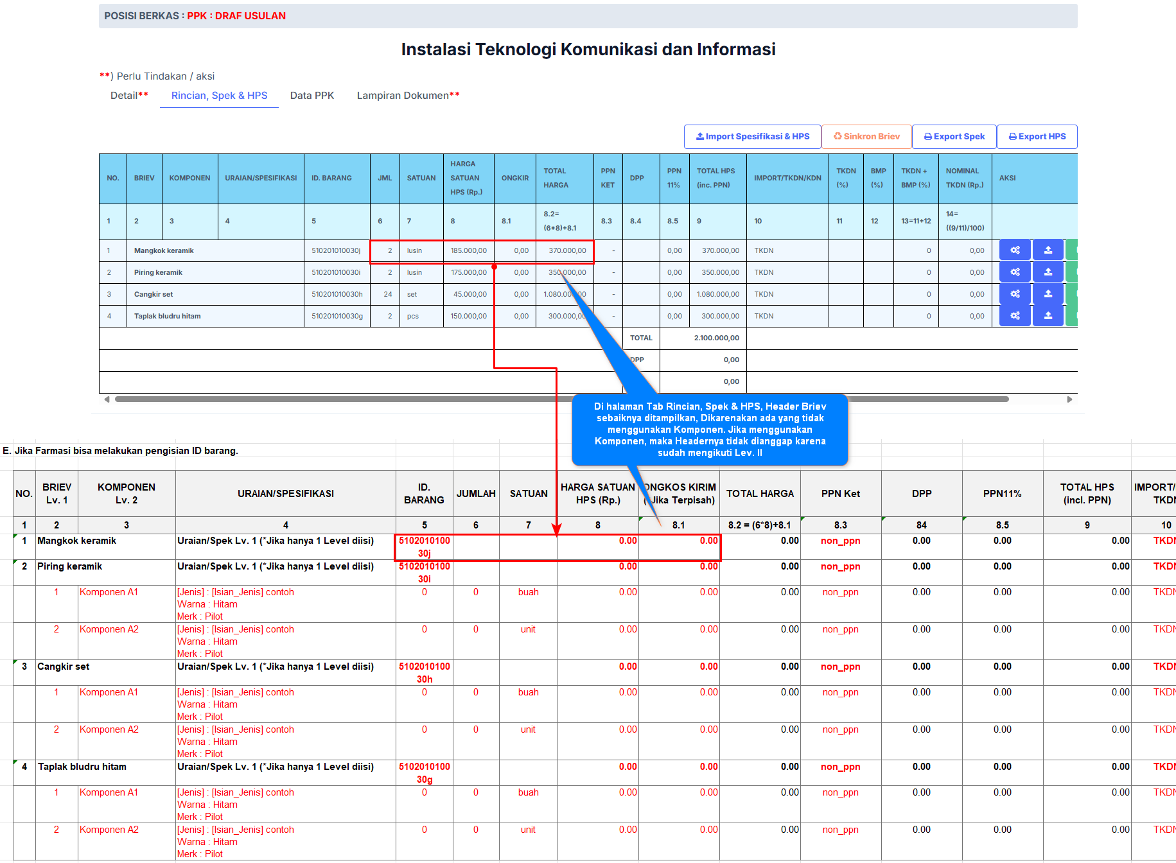The height and width of the screenshot is (863, 1176).
Task: Click the left arrow of horizontal scrollbar
Action: (107, 399)
